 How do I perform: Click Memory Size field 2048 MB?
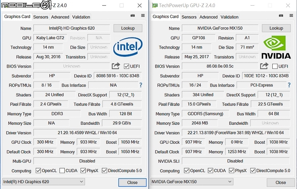tap(200, 123)
